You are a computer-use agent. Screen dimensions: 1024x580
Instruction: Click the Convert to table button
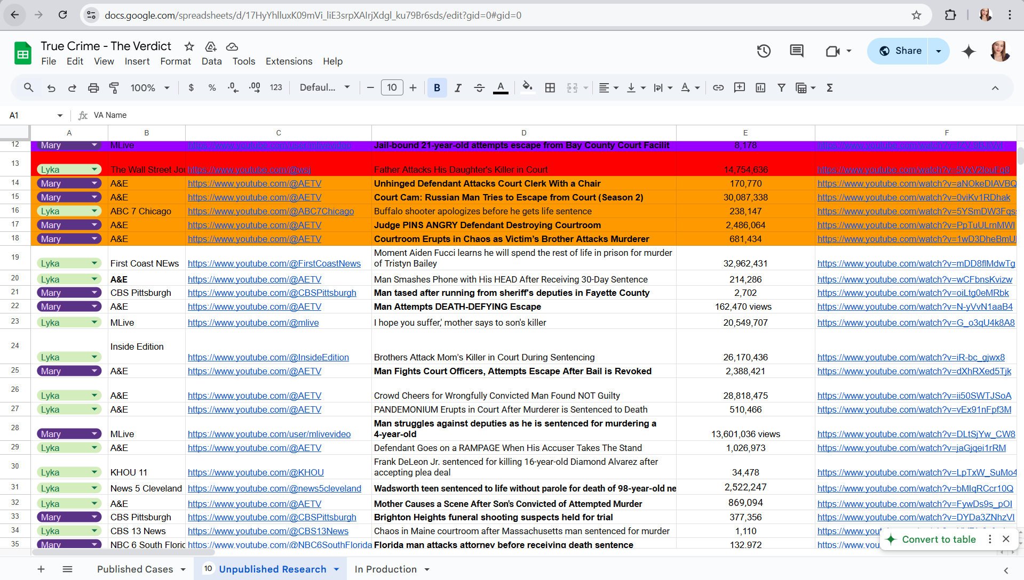pyautogui.click(x=939, y=539)
